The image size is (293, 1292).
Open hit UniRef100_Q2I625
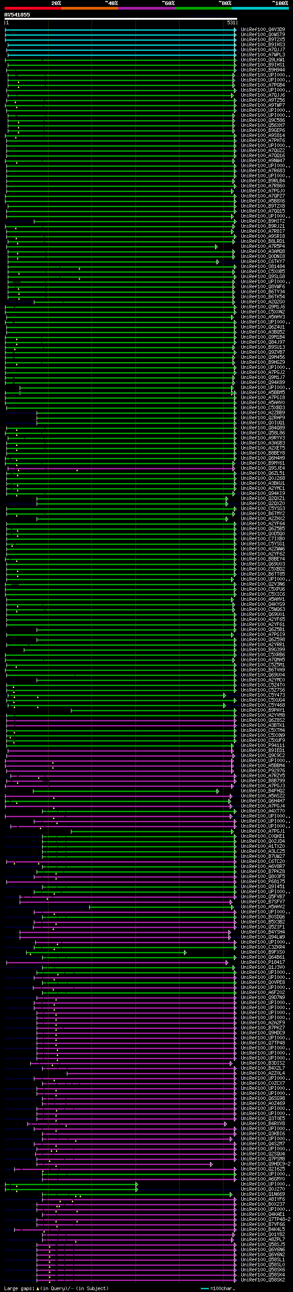point(262,1169)
